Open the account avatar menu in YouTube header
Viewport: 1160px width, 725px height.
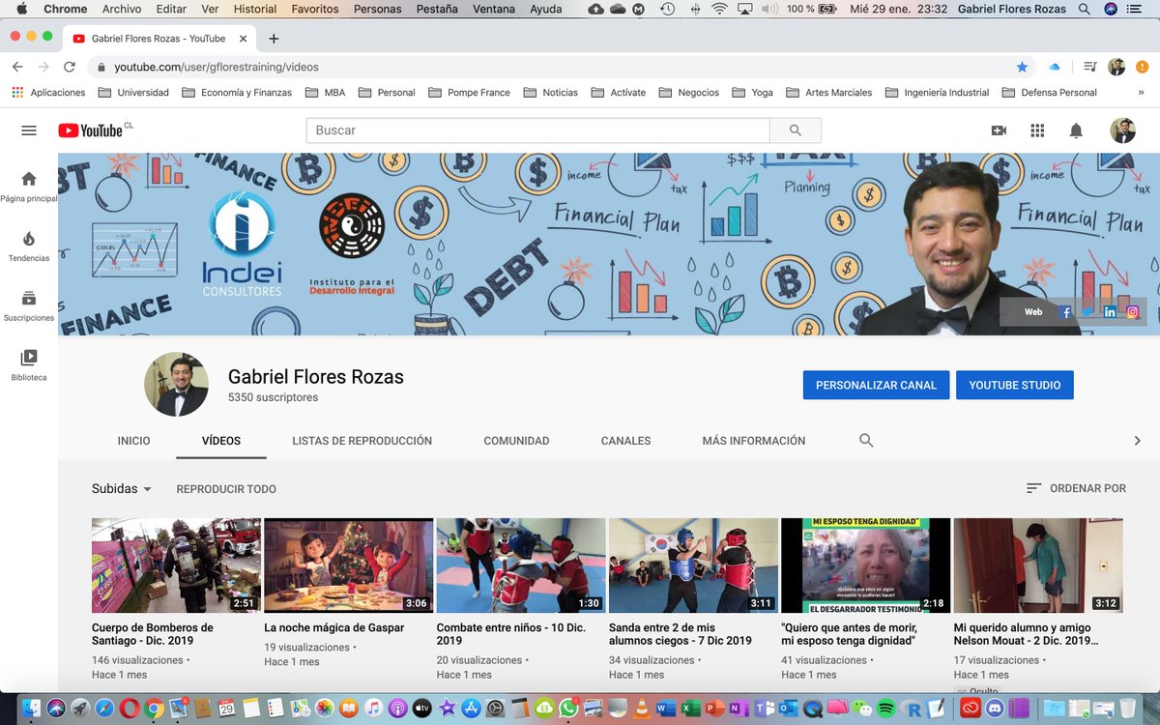(x=1122, y=130)
